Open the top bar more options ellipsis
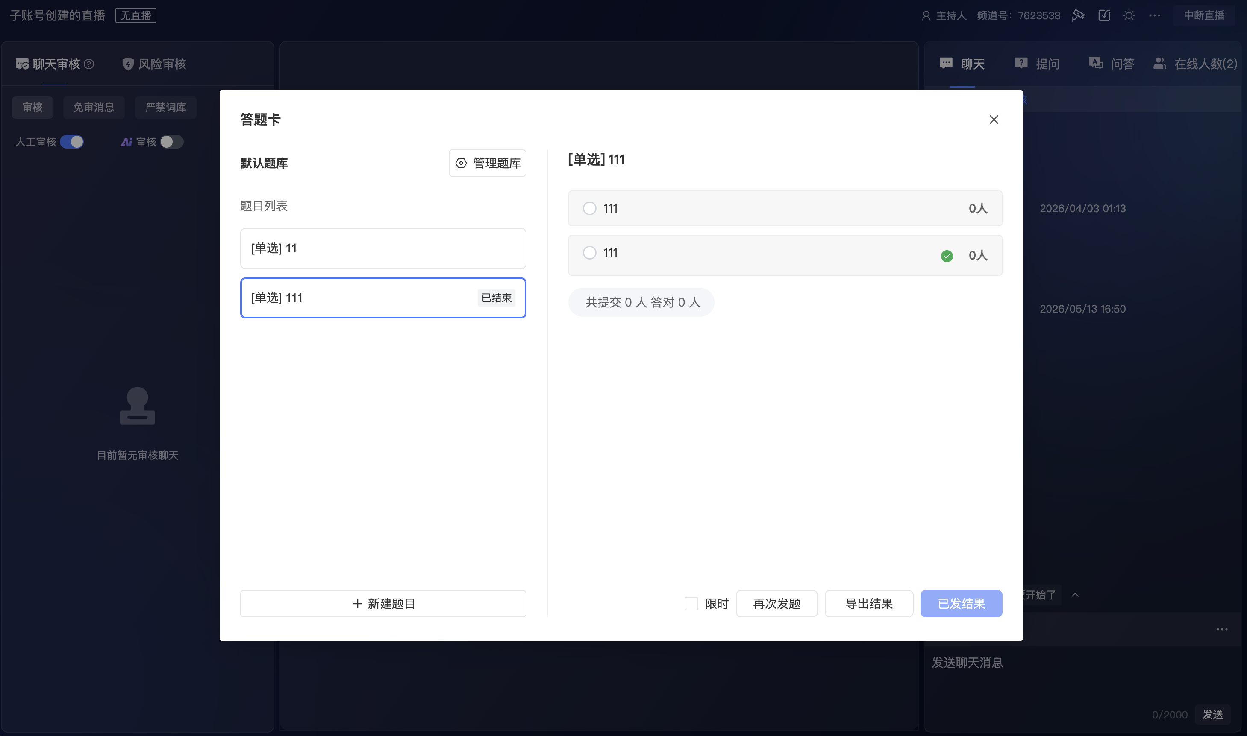Image resolution: width=1247 pixels, height=736 pixels. click(x=1155, y=15)
